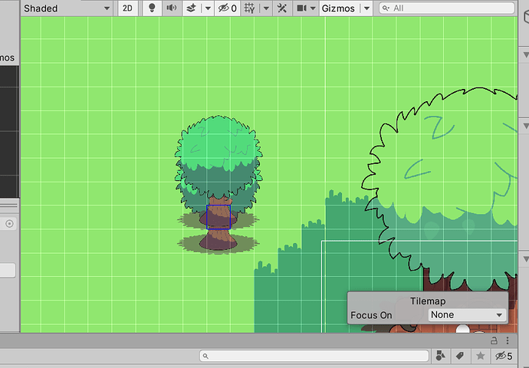This screenshot has width=529, height=368.
Task: Toggle the Gizmos button
Action: coord(338,8)
